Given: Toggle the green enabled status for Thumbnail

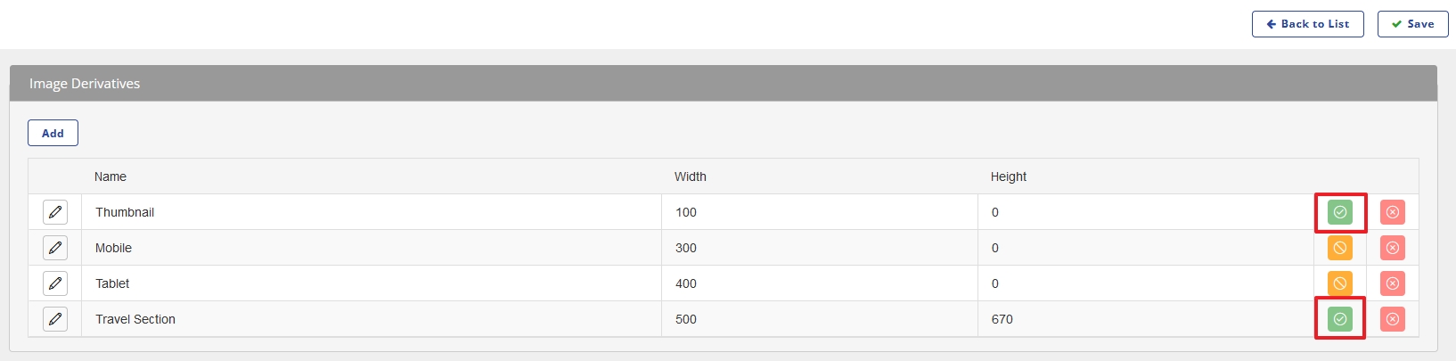Looking at the screenshot, I should 1339,212.
